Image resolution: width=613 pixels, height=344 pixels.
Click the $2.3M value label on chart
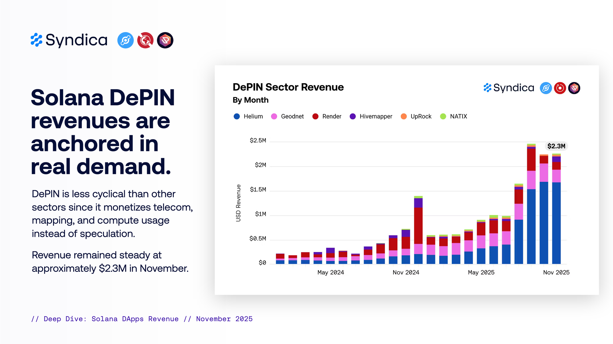[x=556, y=146]
